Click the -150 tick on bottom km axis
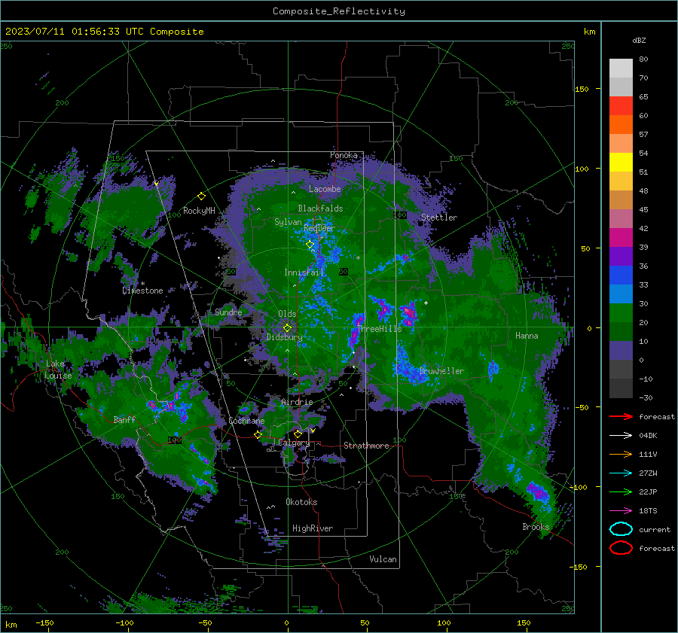The width and height of the screenshot is (678, 633). click(x=44, y=622)
